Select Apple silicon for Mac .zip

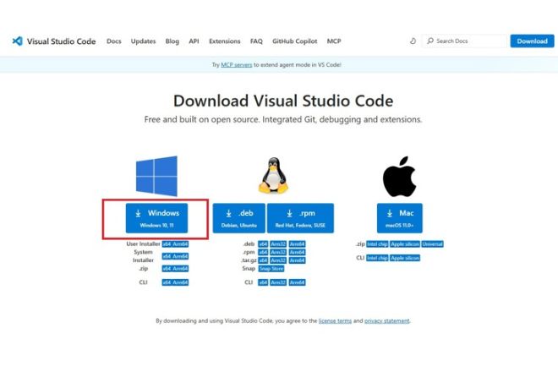click(x=405, y=244)
